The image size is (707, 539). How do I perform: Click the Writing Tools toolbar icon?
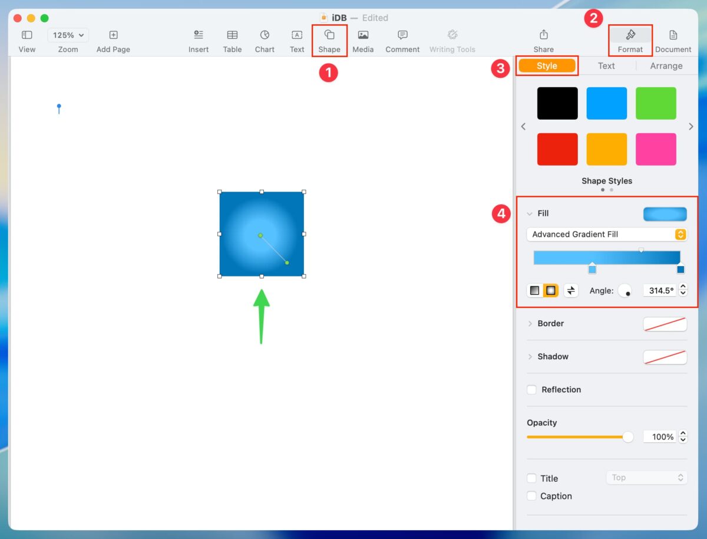[452, 35]
